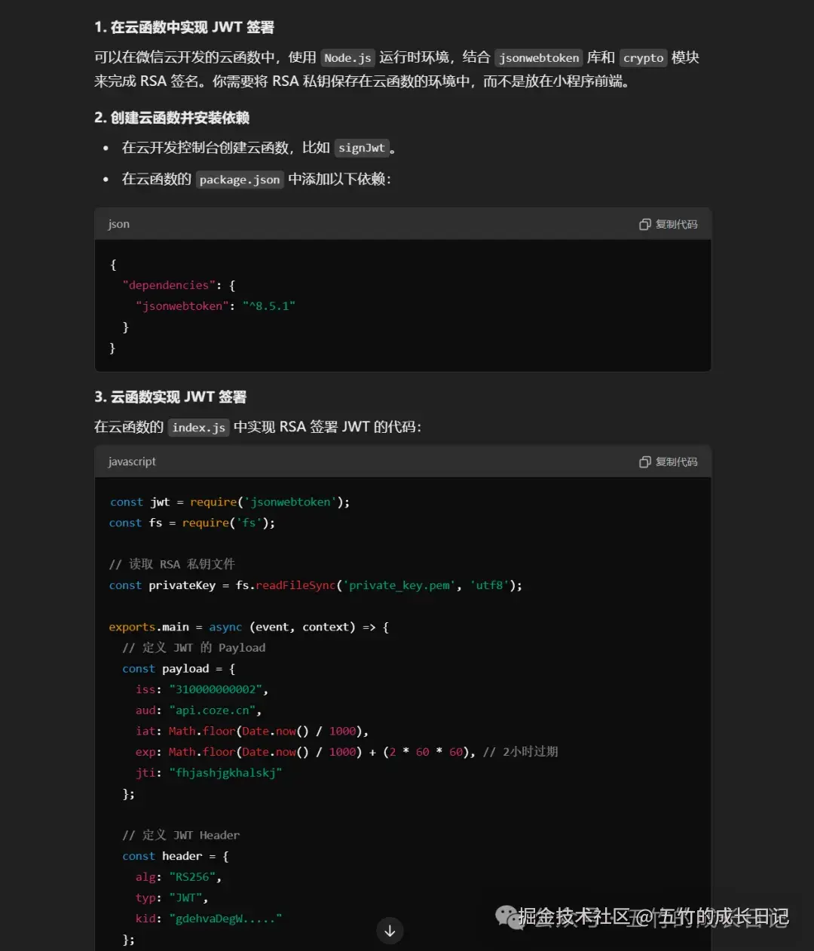
Task: Click the jti value "fhjashjgkhalskj"
Action: point(225,773)
